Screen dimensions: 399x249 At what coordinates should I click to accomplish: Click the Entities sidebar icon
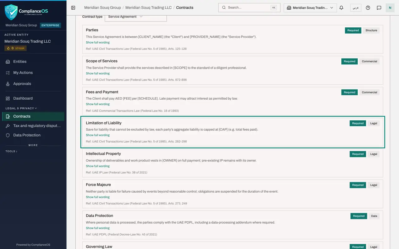coord(8,62)
